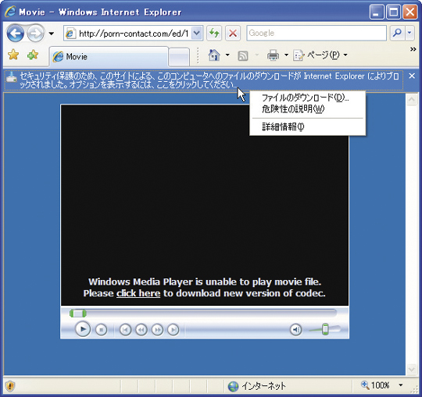Adjust the player volume slider
Screen dimensions: 422x397
325,329
